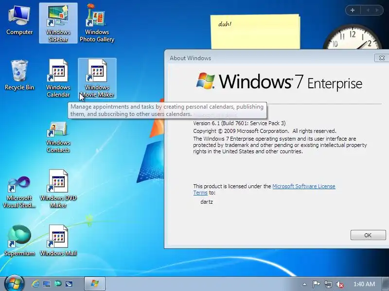Open the 1:40 AM clock
Image resolution: width=389 pixels, height=291 pixels.
click(x=364, y=284)
